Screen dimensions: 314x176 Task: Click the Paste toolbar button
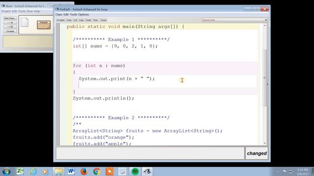88,20
